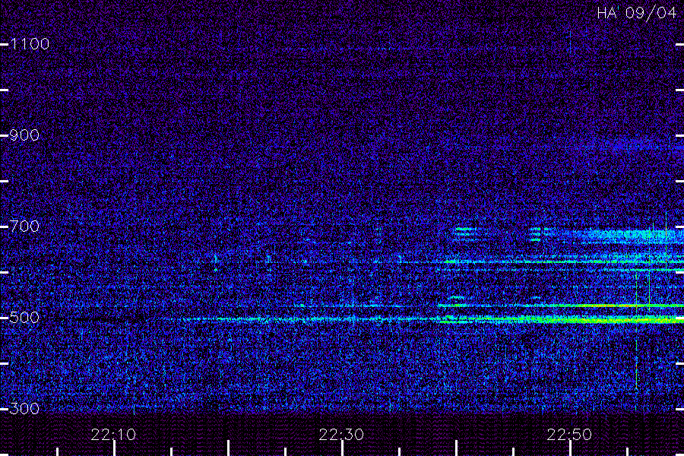Click the HA 09/04 date label

636,13
